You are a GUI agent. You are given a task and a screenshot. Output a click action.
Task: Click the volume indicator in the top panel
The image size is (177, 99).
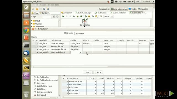[134, 2]
